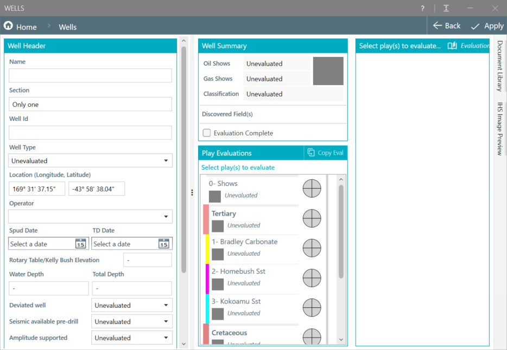Select the Tertiary play row title
507x350 pixels.
click(x=224, y=213)
